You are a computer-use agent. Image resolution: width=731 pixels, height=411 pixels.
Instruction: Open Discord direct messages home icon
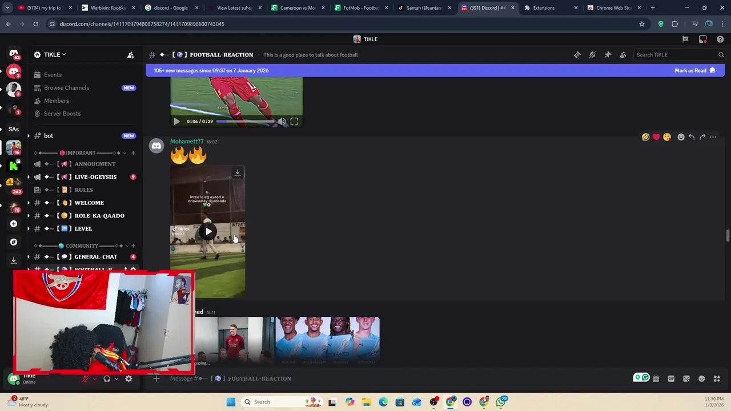tap(14, 54)
